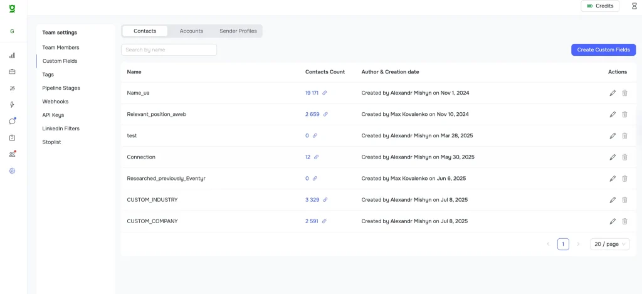Viewport: 642px width, 294px height.
Task: Open Pipeline Stages in Team settings
Action: 61,88
